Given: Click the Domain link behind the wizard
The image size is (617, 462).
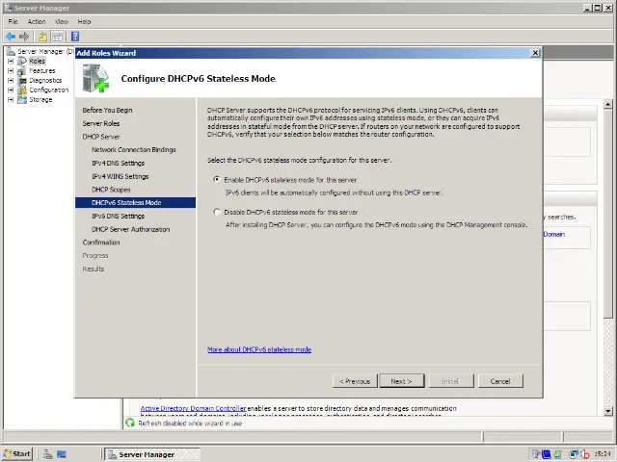Looking at the screenshot, I should [x=554, y=234].
